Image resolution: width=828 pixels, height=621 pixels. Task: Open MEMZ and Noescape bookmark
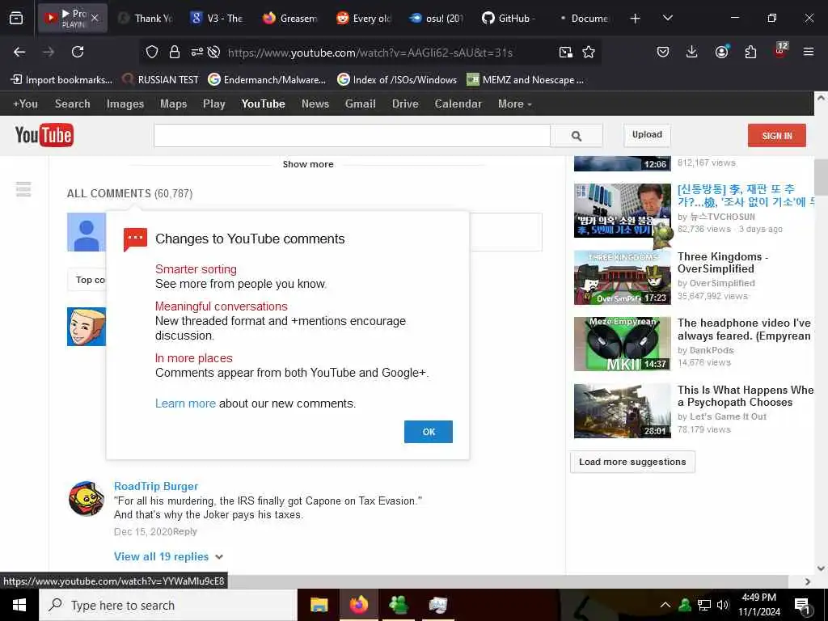[526, 80]
